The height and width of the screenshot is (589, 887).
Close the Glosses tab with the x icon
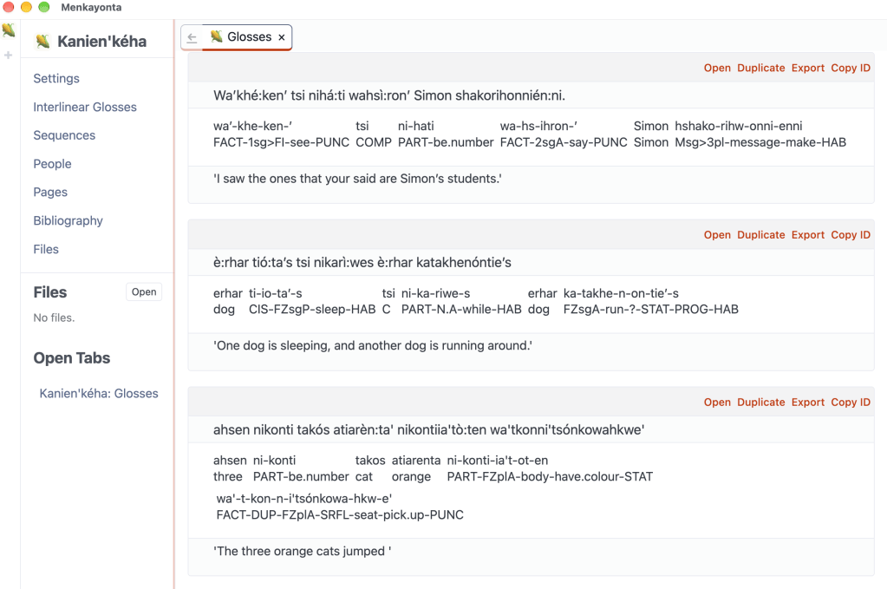point(282,37)
